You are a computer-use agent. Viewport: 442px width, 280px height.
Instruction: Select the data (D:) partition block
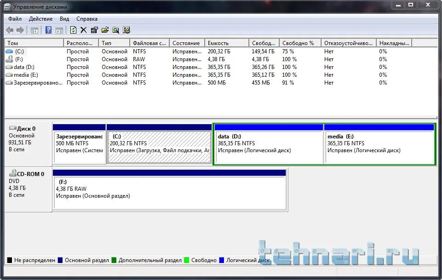269,143
